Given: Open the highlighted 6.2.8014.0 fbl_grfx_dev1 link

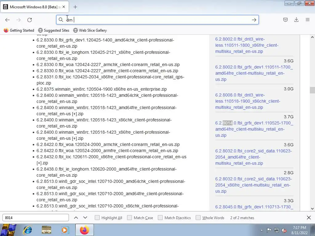Looking at the screenshot, I should pyautogui.click(x=254, y=129).
